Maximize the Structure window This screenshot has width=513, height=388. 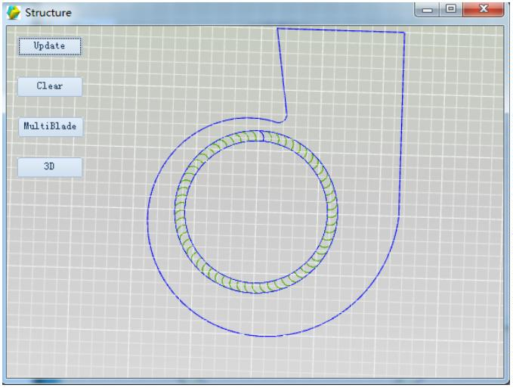(451, 9)
